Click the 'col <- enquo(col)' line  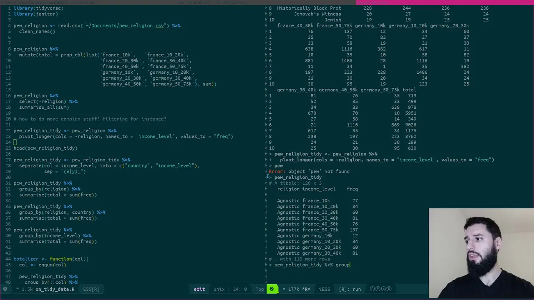point(43,265)
